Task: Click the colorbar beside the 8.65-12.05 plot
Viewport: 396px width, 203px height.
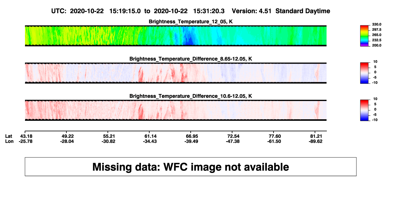Action: click(x=364, y=73)
